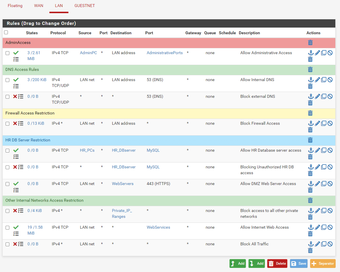Screen dimensions: 340x272
Task: Click the AdminAccess separator bar label
Action: point(18,42)
